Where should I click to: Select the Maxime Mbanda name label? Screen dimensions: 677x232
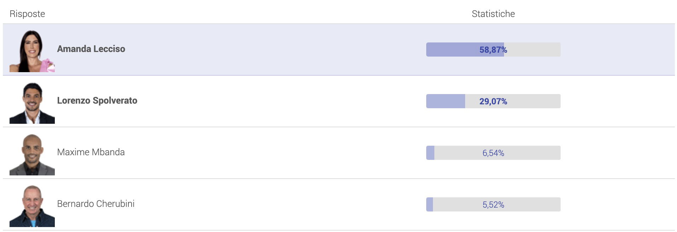coord(91,152)
